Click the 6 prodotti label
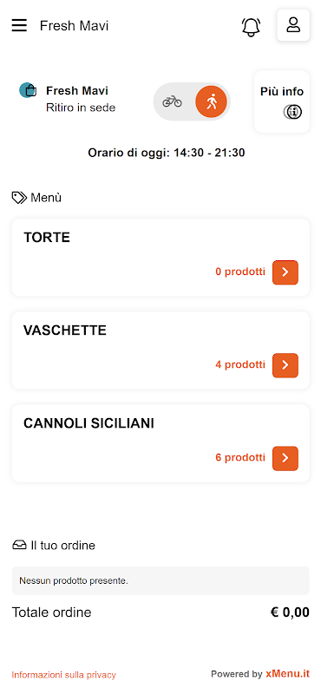This screenshot has width=321, height=694. pos(240,458)
